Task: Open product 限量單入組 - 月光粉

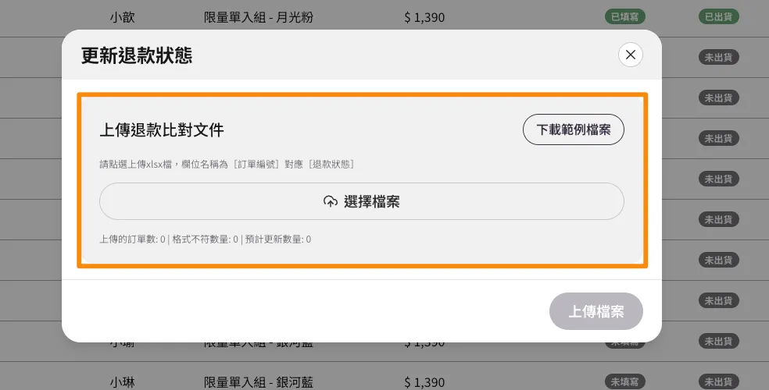Action: [x=258, y=16]
